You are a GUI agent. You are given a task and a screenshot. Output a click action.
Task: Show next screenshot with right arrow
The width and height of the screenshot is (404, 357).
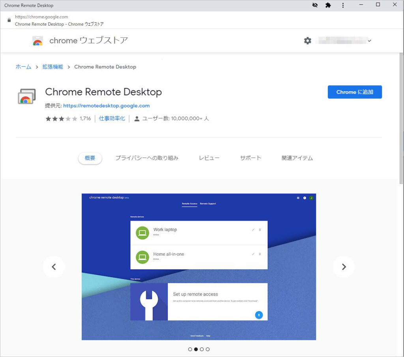tap(344, 267)
